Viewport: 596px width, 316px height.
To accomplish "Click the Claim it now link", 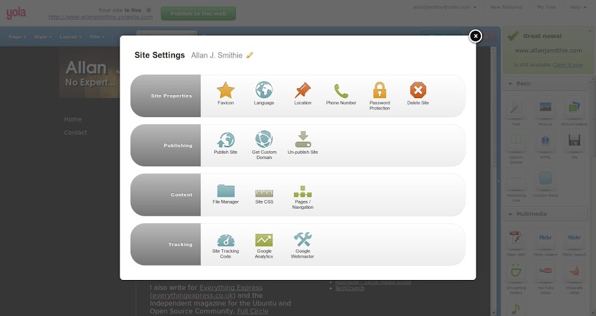I will [567, 65].
